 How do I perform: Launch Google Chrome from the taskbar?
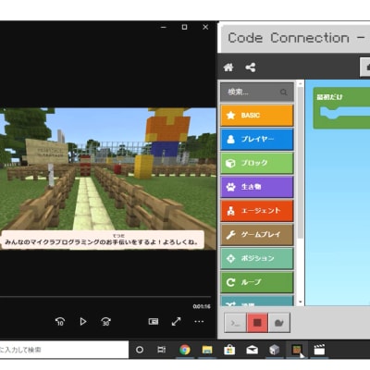coord(185,350)
